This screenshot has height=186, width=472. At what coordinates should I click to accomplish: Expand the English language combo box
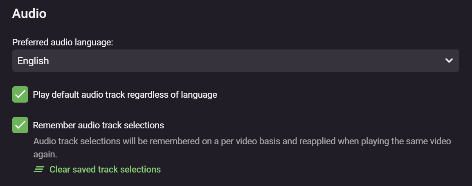click(236, 61)
